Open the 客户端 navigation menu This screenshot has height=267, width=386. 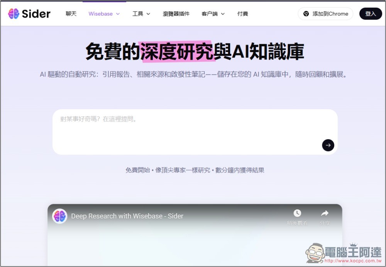coord(210,14)
